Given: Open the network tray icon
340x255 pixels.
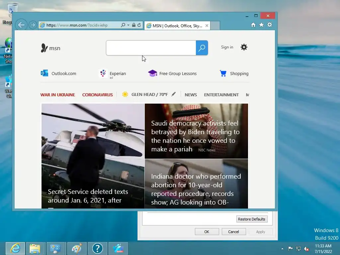Looking at the screenshot, I should coord(298,248).
